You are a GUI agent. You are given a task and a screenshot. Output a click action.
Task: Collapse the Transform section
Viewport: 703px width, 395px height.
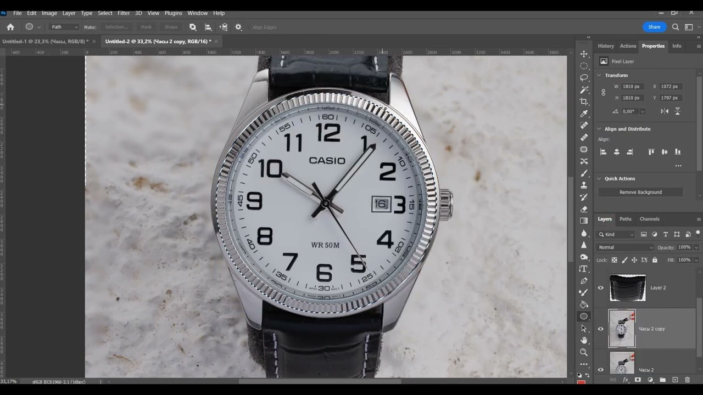click(x=599, y=75)
